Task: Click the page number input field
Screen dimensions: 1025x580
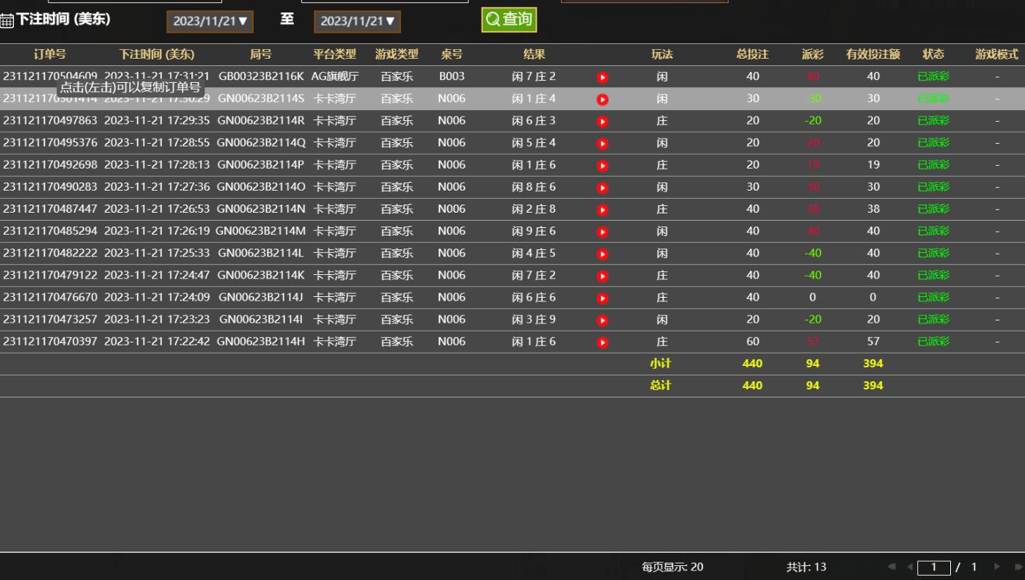Action: 933,567
